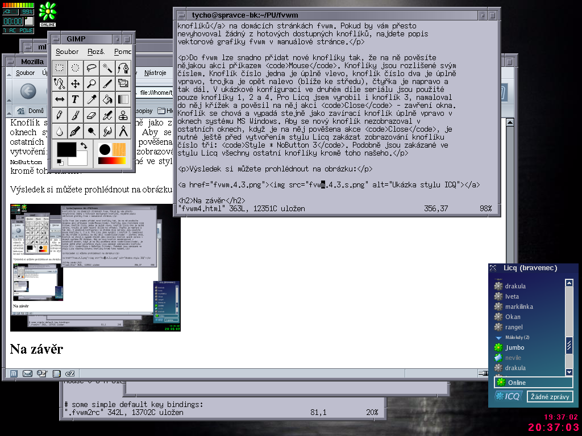This screenshot has width=582, height=436.
Task: Pick the Bezier paths tool in GIMP
Action: (x=123, y=68)
